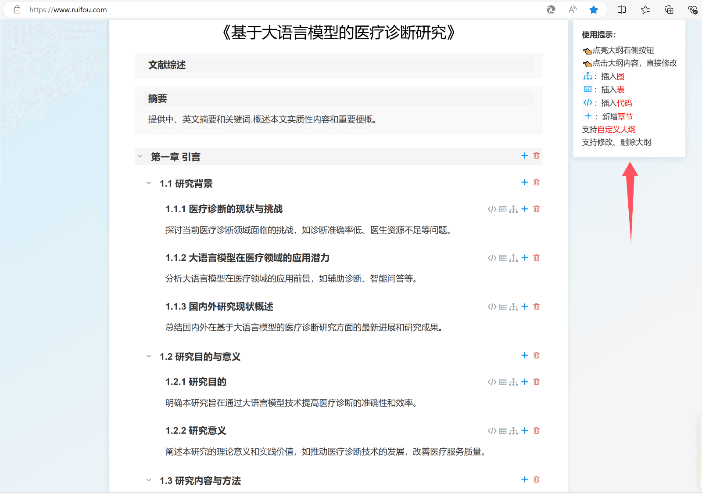Collapse section 1.3 研究内容与方法
Screen dimensions: 702x494
[x=149, y=480]
